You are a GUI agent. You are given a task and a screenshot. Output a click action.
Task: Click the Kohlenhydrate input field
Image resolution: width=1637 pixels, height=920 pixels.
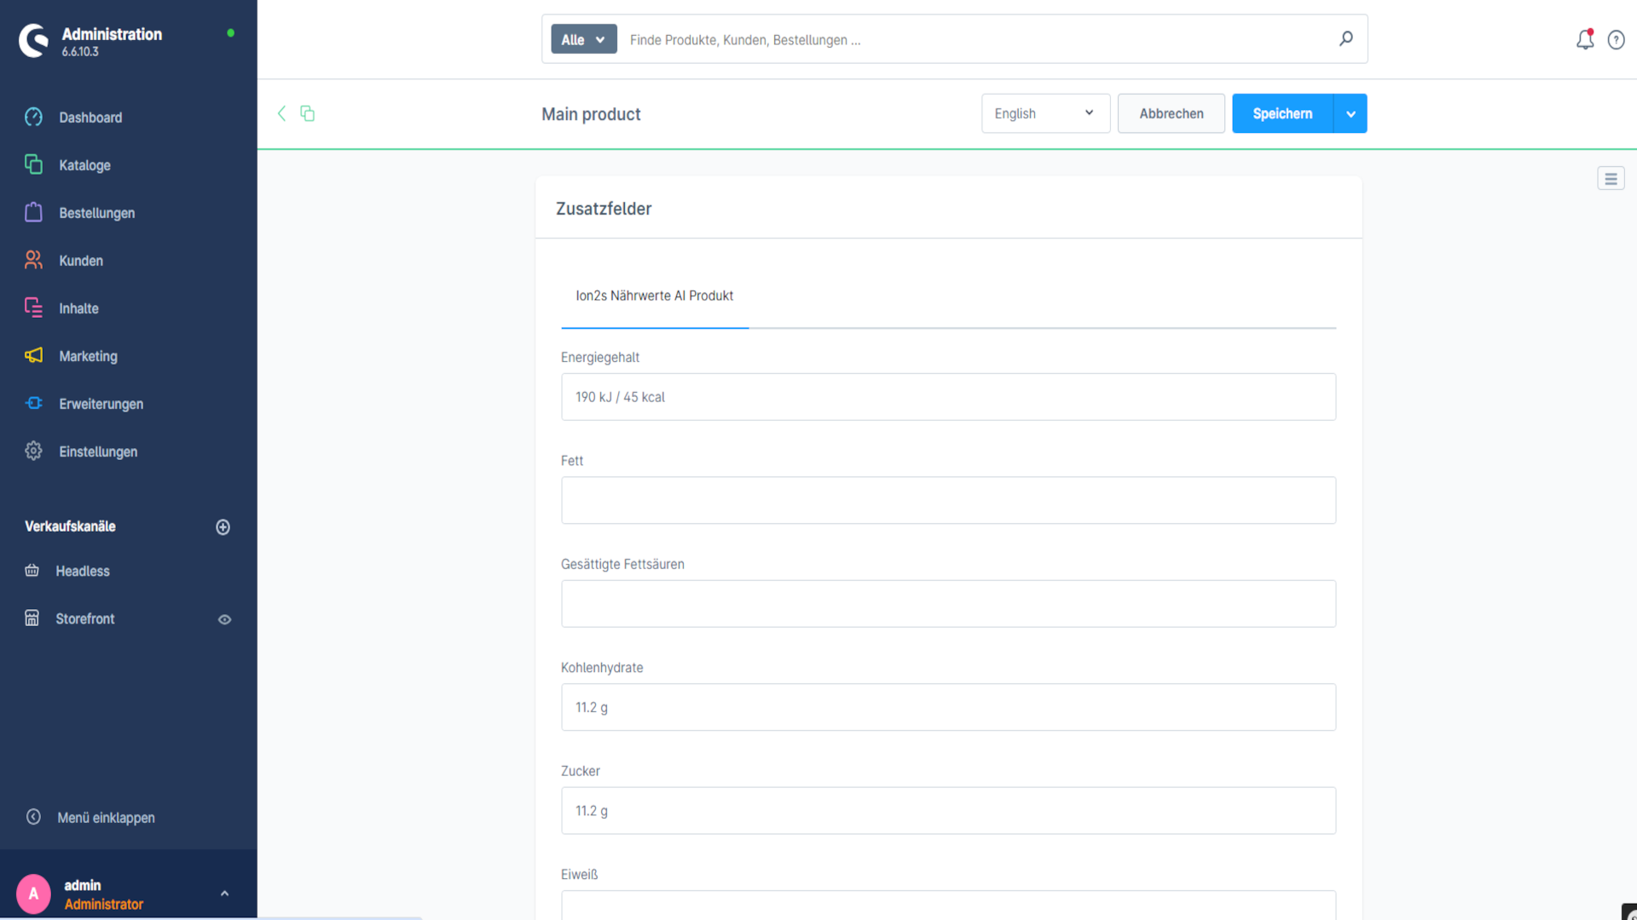tap(948, 707)
